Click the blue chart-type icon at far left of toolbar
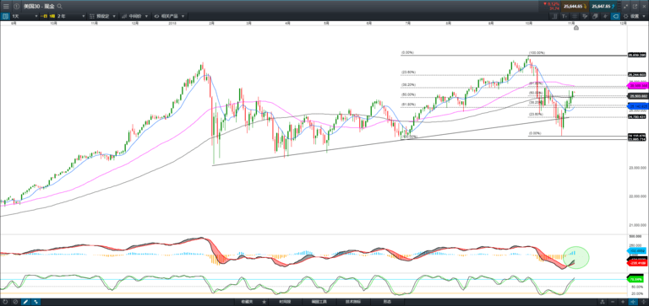 coord(5,16)
